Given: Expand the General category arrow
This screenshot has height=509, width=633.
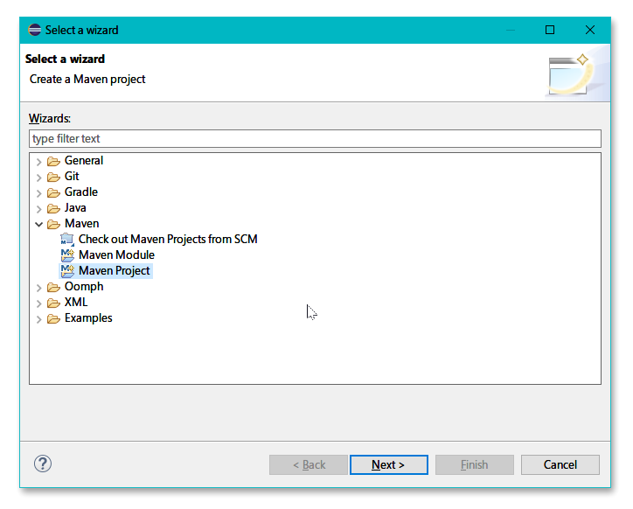Looking at the screenshot, I should click(x=38, y=162).
